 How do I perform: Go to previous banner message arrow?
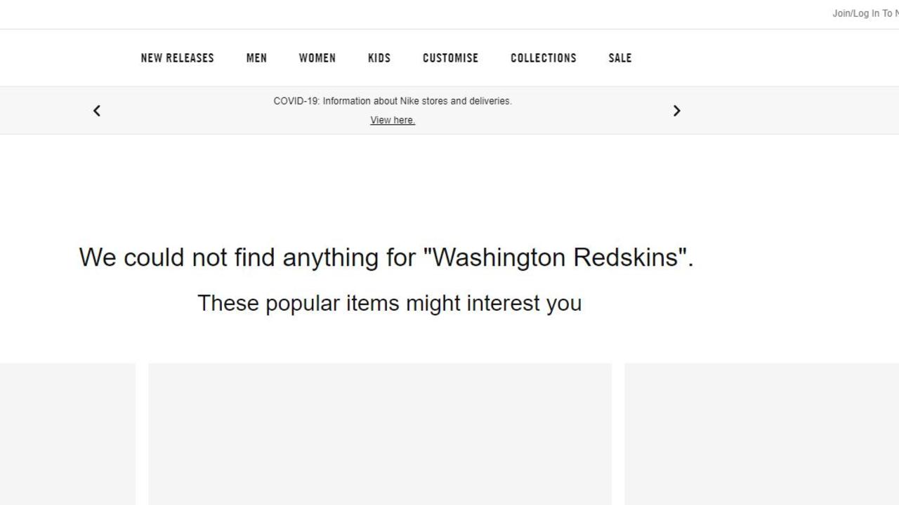pos(97,111)
